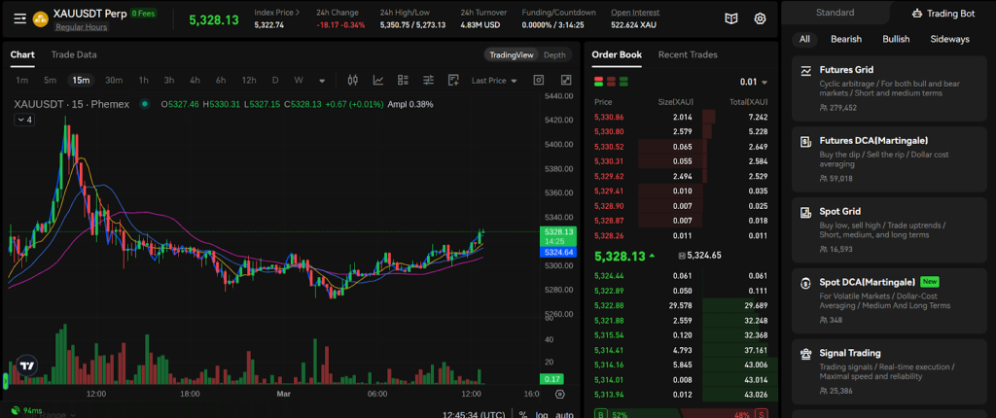Open the candlestick chart style selector

pyautogui.click(x=353, y=80)
